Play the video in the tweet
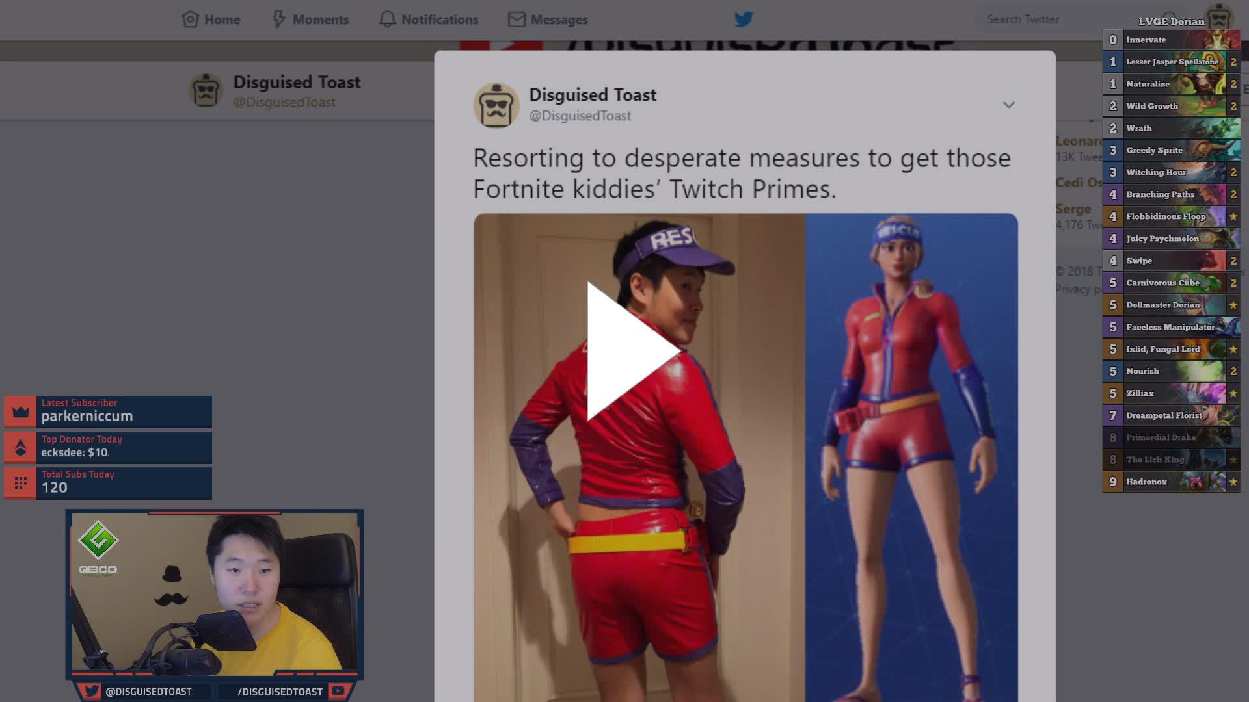1249x702 pixels. tap(633, 351)
